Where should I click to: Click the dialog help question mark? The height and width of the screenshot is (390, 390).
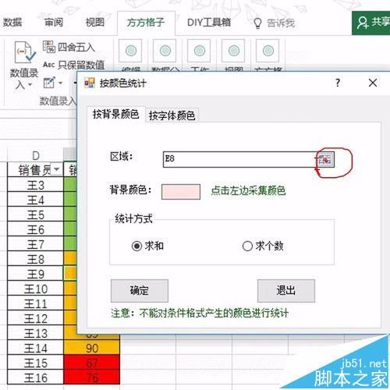point(338,83)
